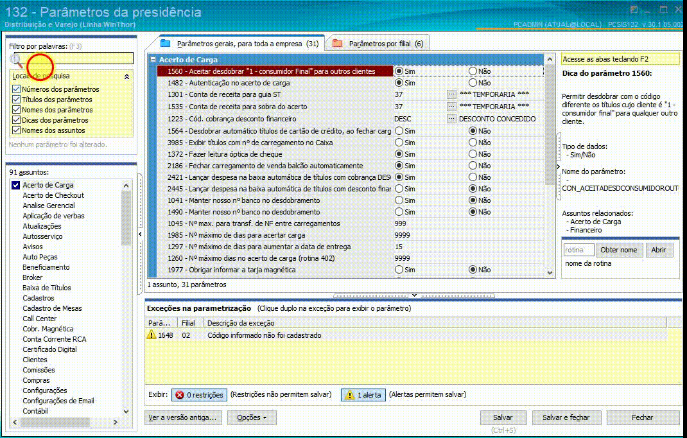Viewport: 687px width, 438px height.
Task: Select parameter 1045 Nº max. para transf. row
Action: (351, 223)
